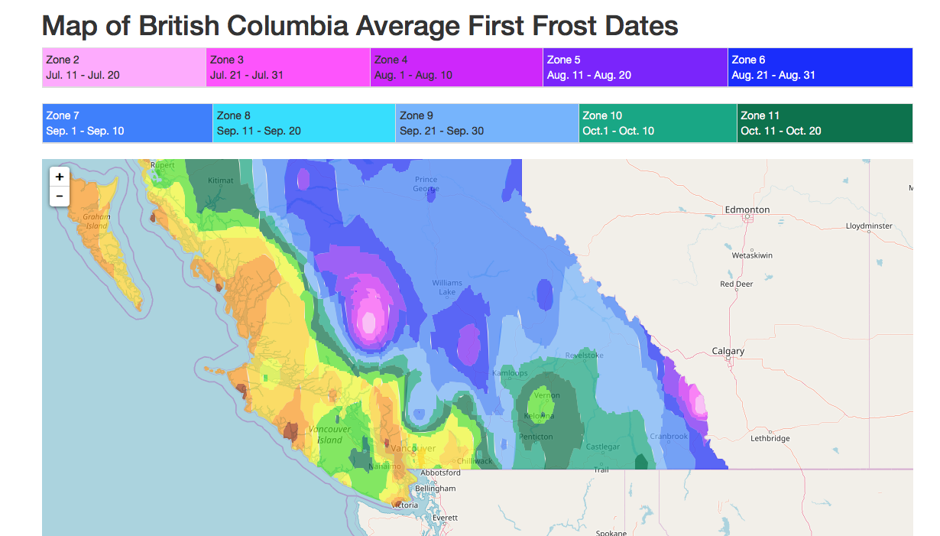Select Zone 8 cyan legend block
The height and width of the screenshot is (536, 940).
(x=304, y=123)
